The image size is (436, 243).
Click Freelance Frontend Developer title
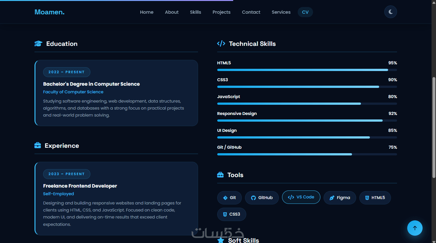pyautogui.click(x=80, y=186)
